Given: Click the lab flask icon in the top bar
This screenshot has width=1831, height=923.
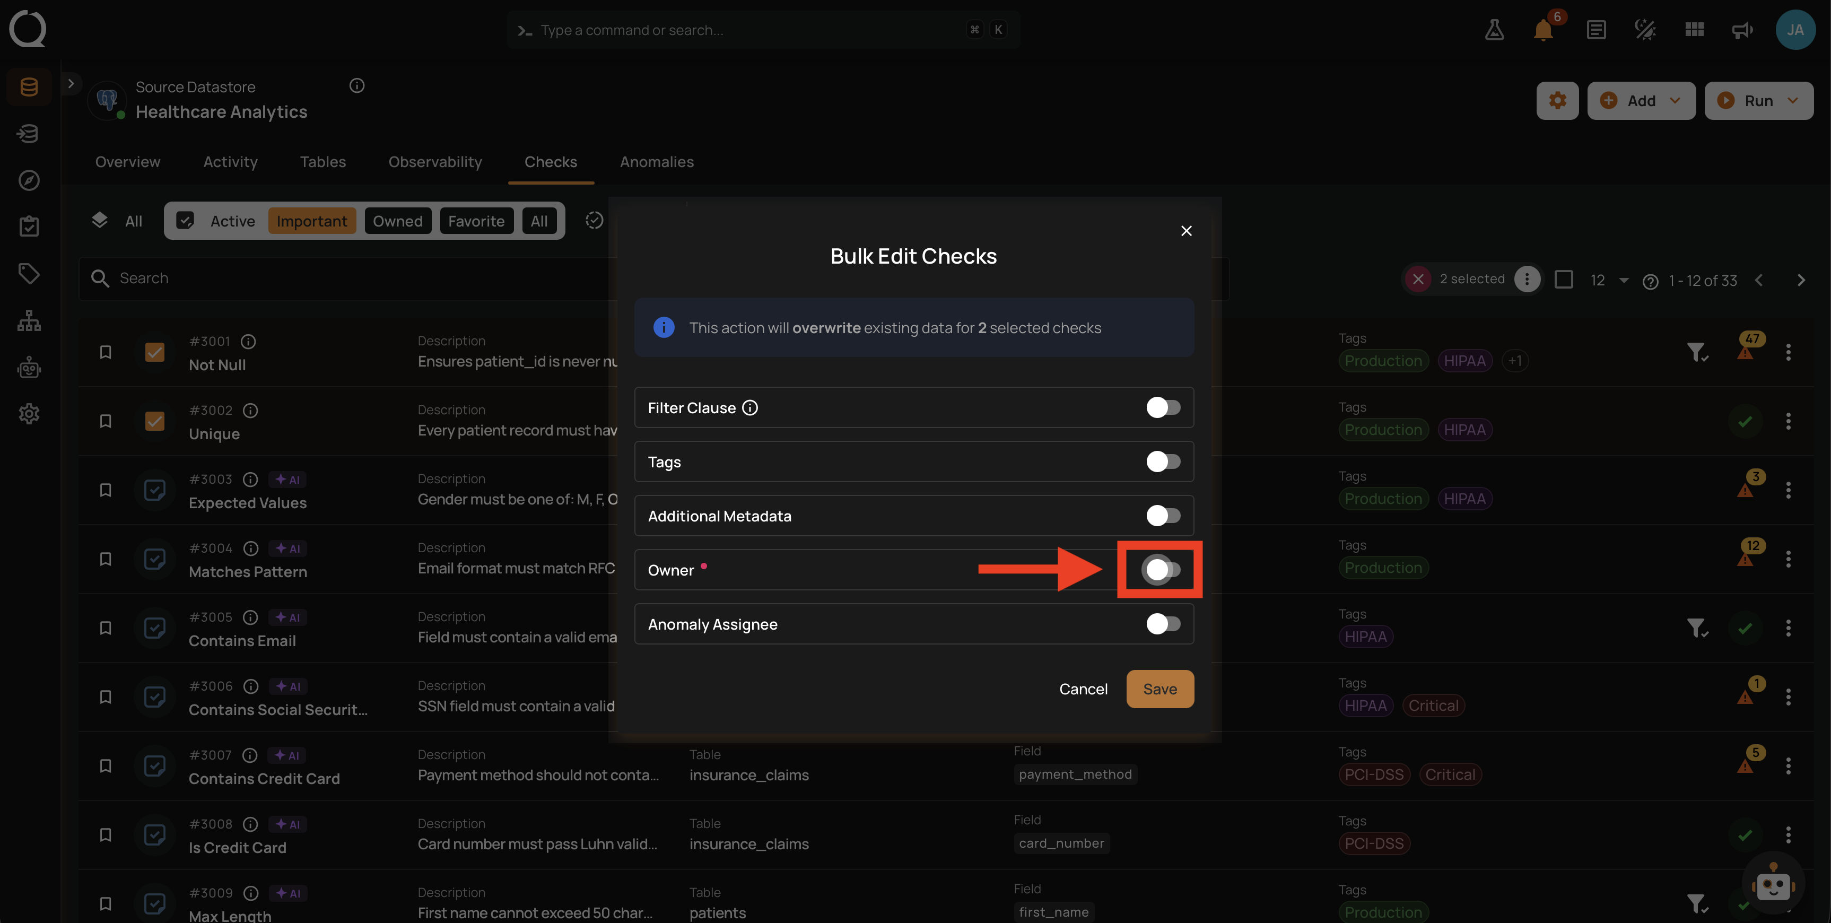Looking at the screenshot, I should click(x=1494, y=30).
